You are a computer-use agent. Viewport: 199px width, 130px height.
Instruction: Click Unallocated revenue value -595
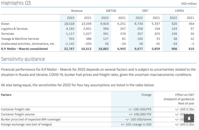88,44
